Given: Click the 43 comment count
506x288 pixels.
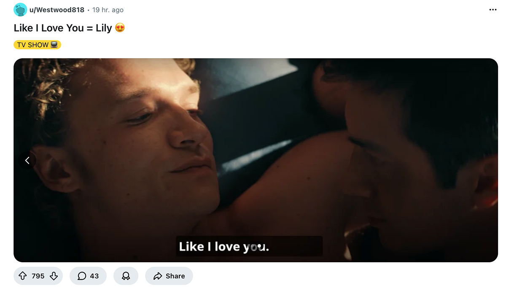Looking at the screenshot, I should coord(94,276).
